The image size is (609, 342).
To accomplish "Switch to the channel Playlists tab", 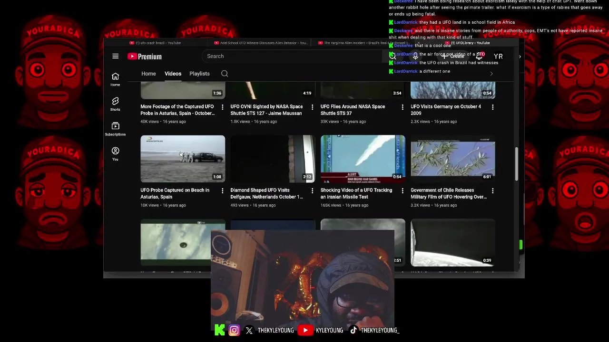I will click(199, 74).
